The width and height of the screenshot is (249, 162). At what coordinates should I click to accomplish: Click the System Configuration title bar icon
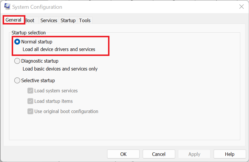[x=7, y=7]
